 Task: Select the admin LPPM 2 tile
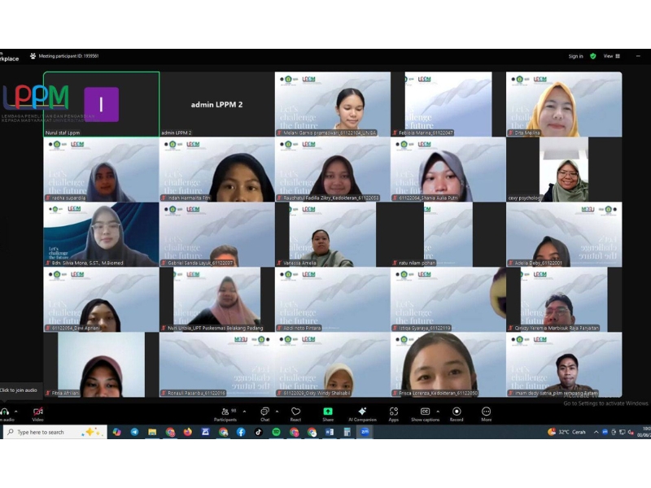(216, 104)
